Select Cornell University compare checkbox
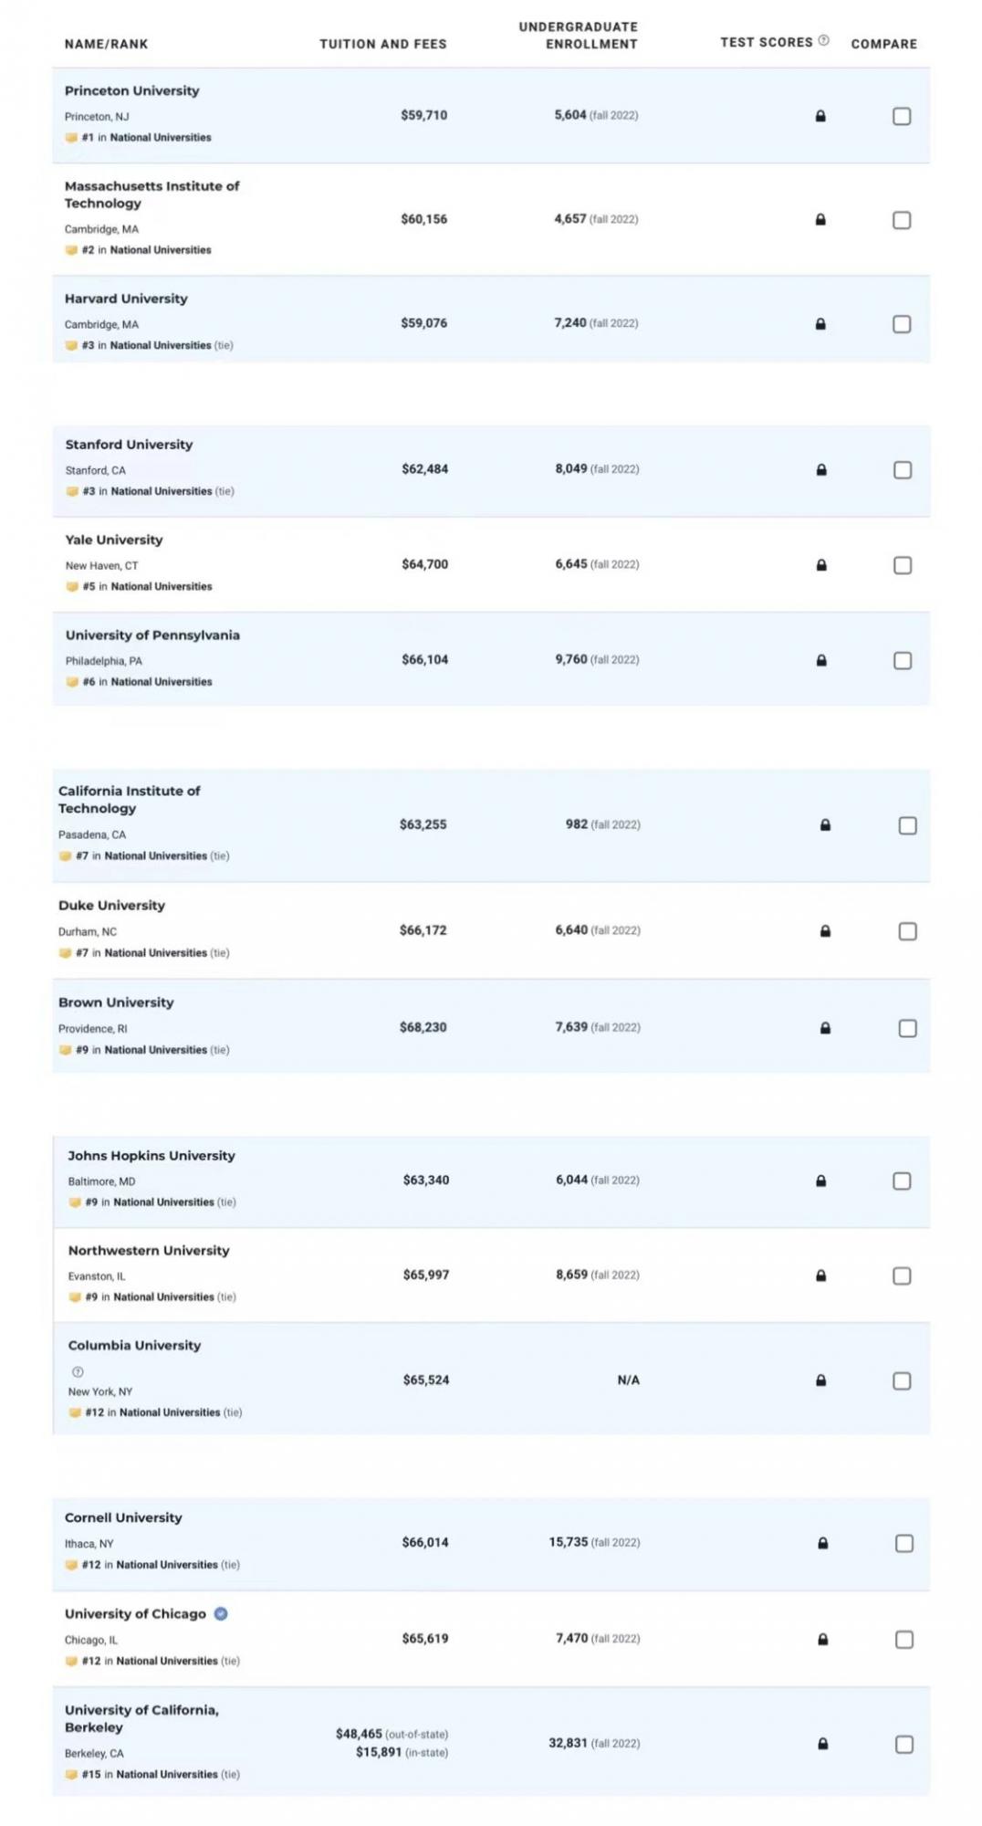 pos(904,1543)
